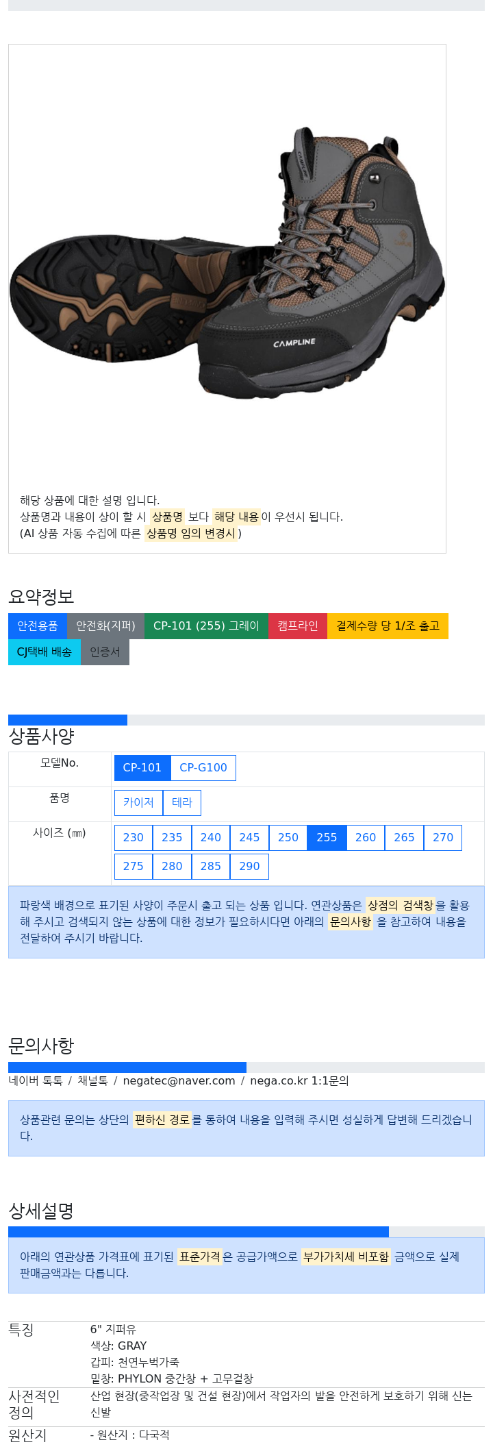Open the 네이버 톡톡 inquiry link
The width and height of the screenshot is (493, 1449).
click(36, 1081)
